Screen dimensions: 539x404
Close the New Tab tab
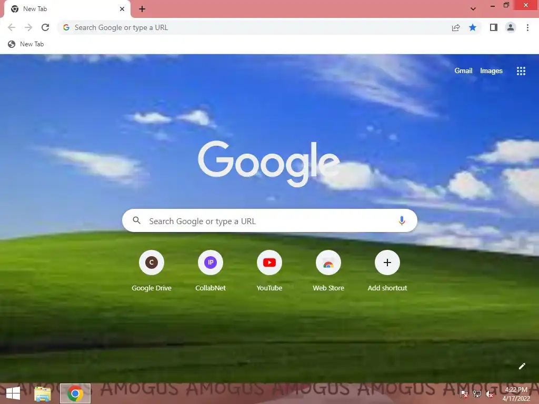click(x=122, y=9)
